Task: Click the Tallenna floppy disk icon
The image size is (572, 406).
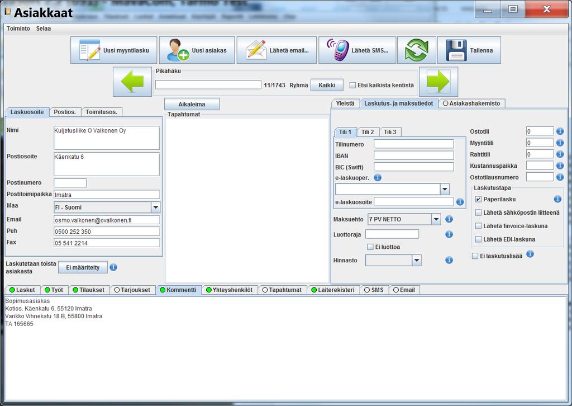Action: (x=456, y=50)
